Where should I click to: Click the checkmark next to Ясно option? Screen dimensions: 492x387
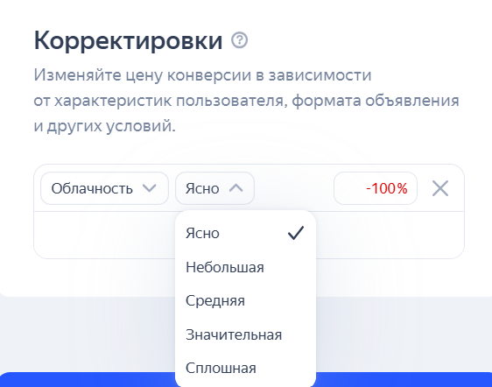[296, 233]
